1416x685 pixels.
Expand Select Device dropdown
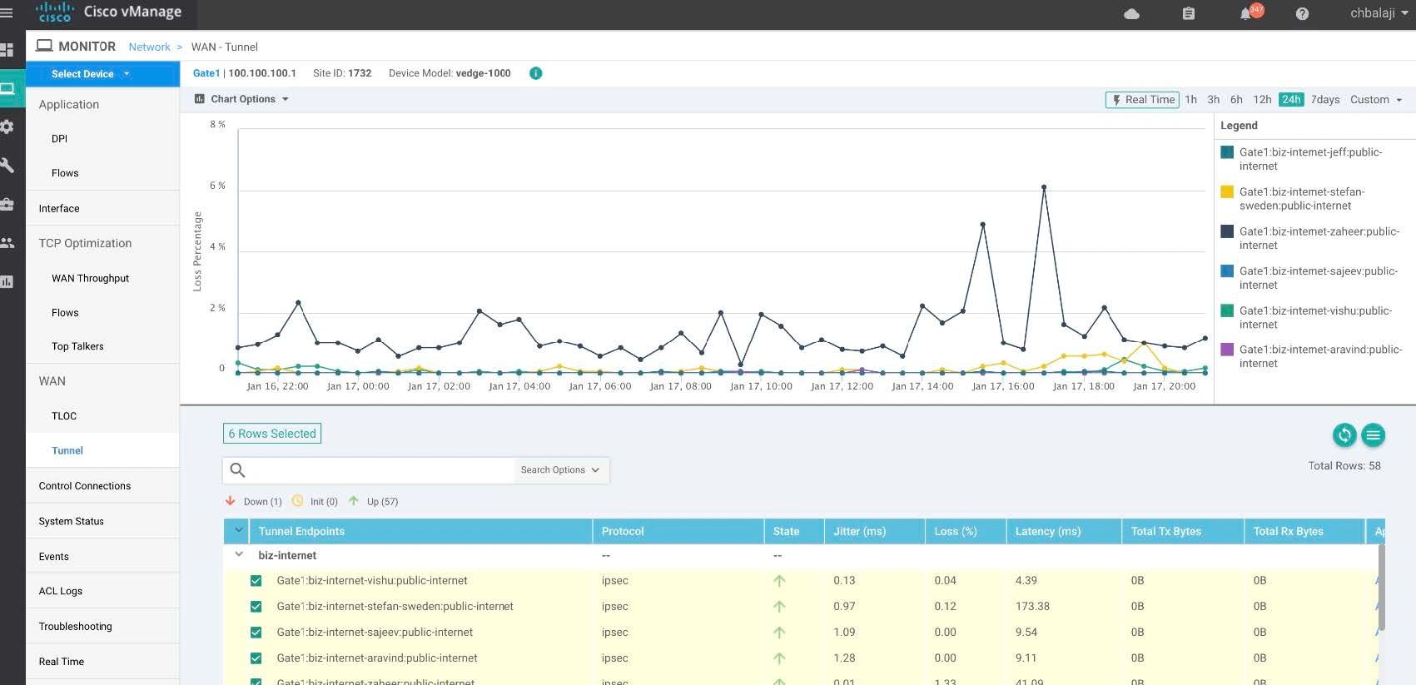click(103, 74)
